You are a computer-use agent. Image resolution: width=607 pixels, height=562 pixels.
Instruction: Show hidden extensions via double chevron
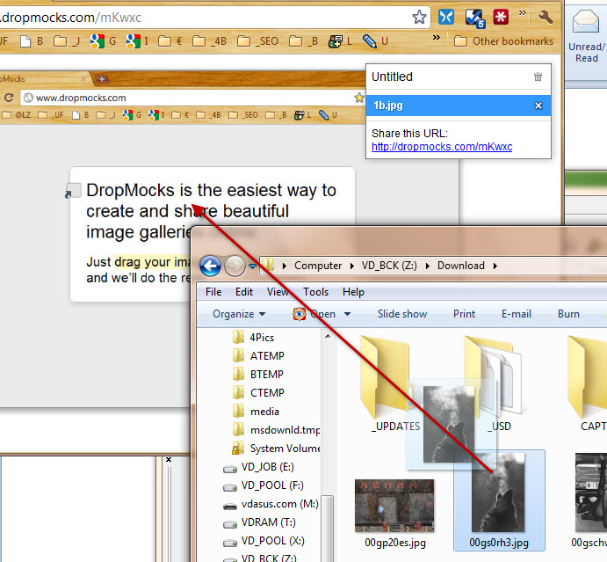522,13
